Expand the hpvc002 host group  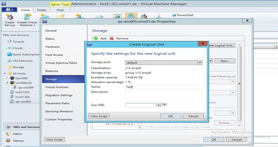[8, 78]
